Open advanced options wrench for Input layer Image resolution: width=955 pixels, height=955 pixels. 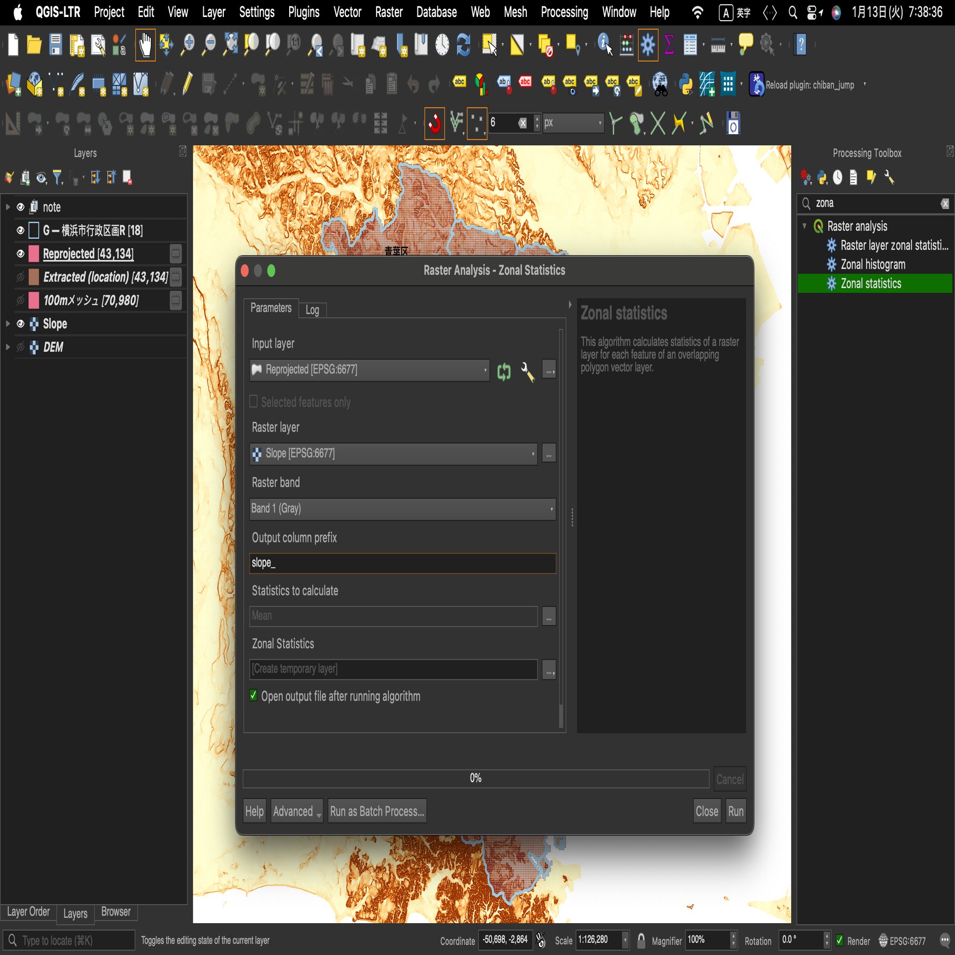[x=527, y=371]
